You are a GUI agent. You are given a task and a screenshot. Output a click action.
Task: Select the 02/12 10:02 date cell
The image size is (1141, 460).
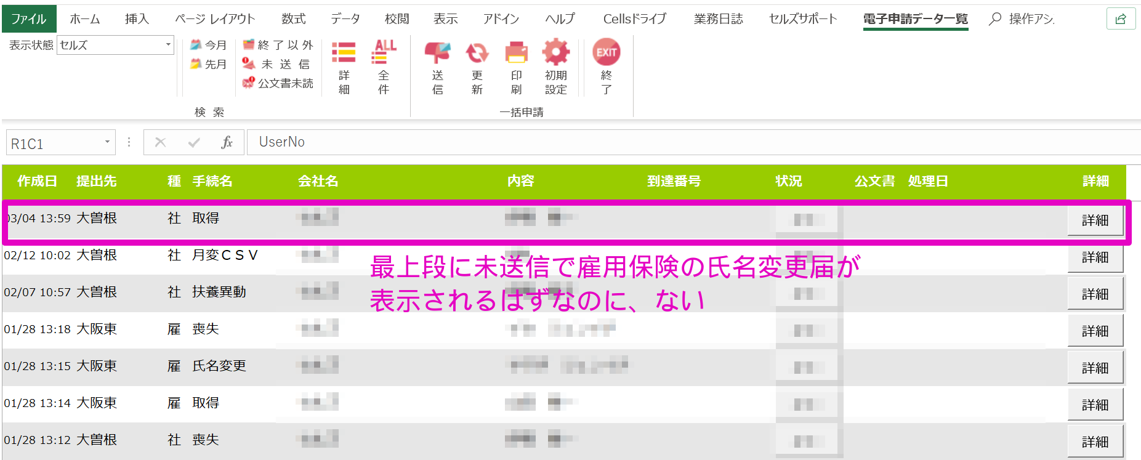coord(38,255)
